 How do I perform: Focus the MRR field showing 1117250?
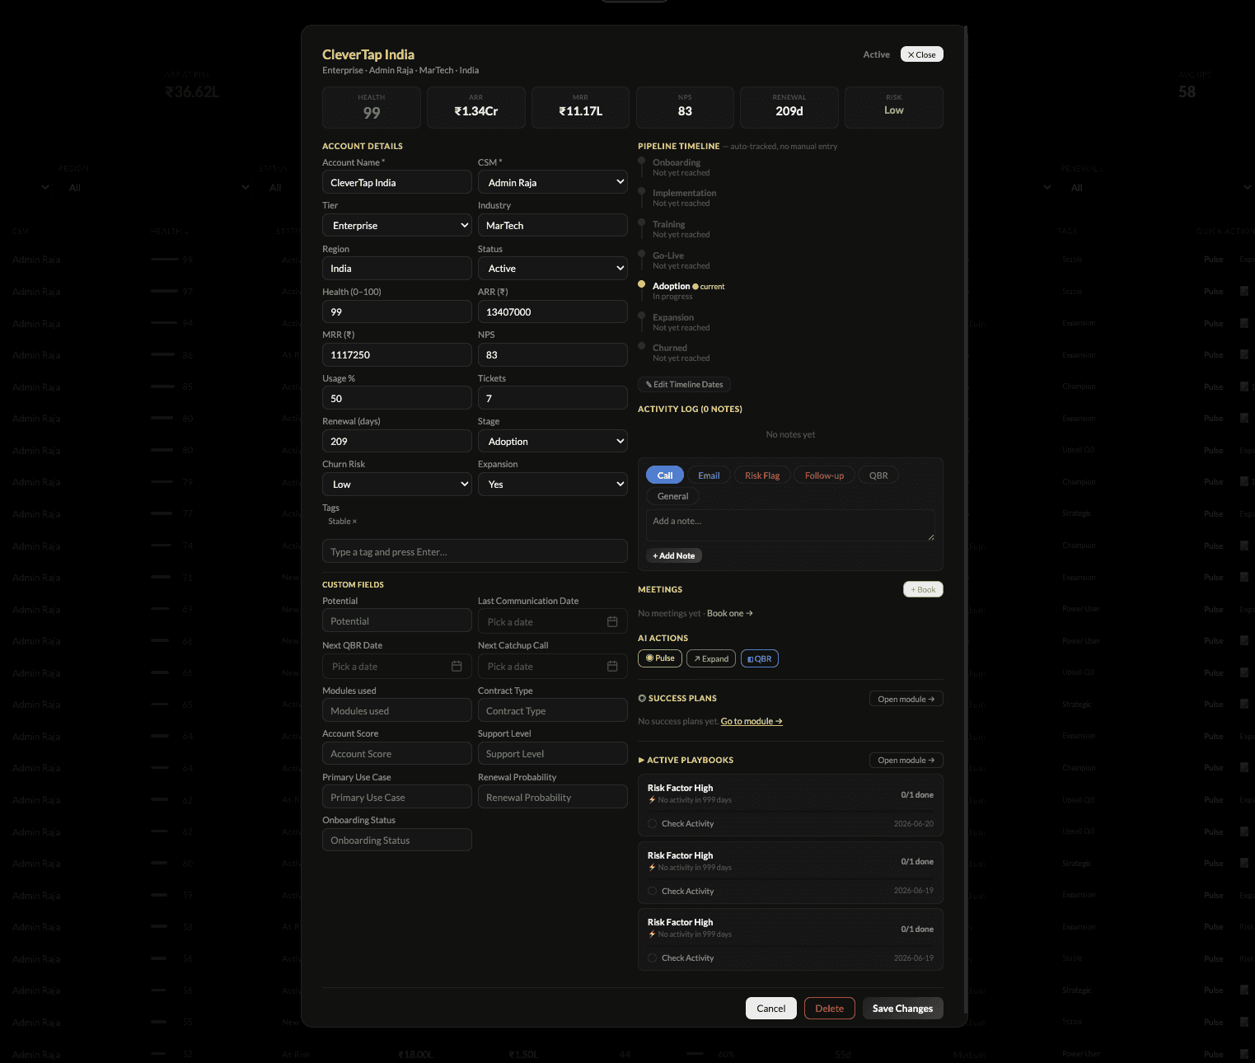397,354
